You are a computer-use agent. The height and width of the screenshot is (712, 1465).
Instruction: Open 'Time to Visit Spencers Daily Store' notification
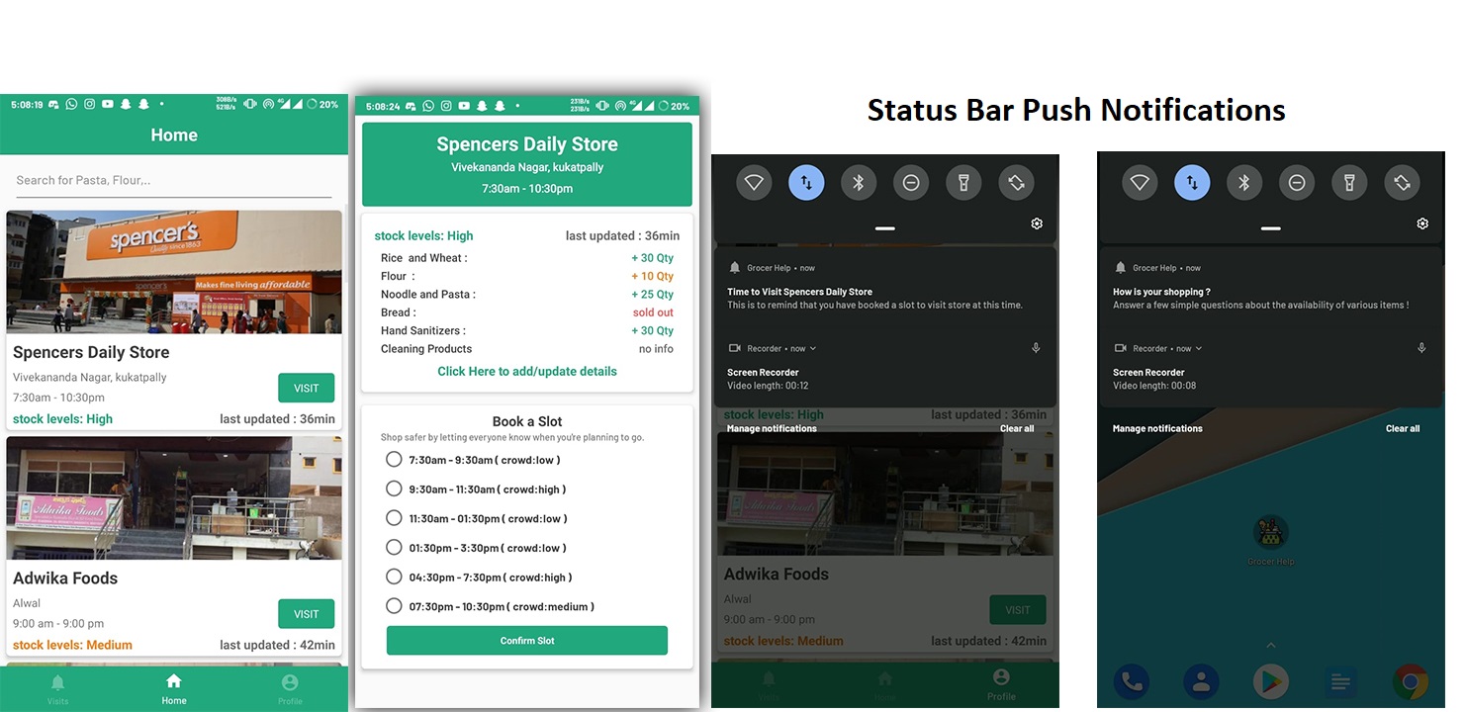point(885,287)
